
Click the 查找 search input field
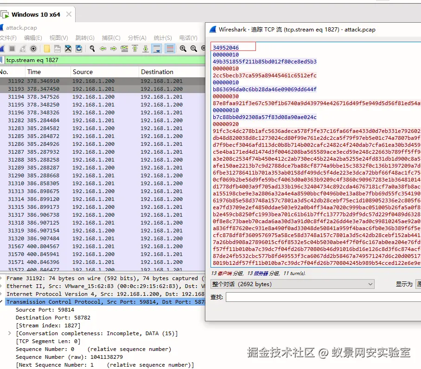coord(323,297)
